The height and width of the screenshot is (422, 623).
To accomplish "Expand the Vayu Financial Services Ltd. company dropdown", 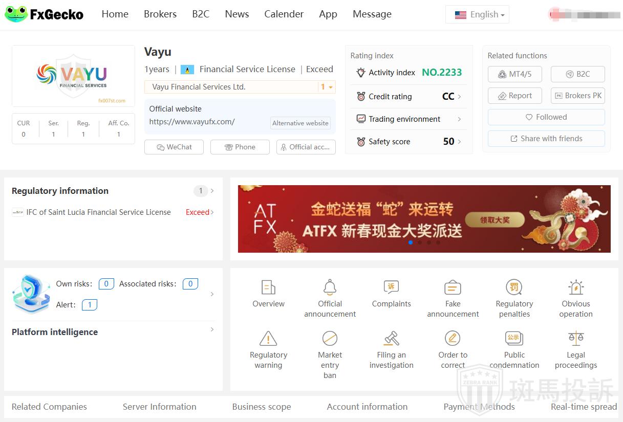I will (327, 87).
